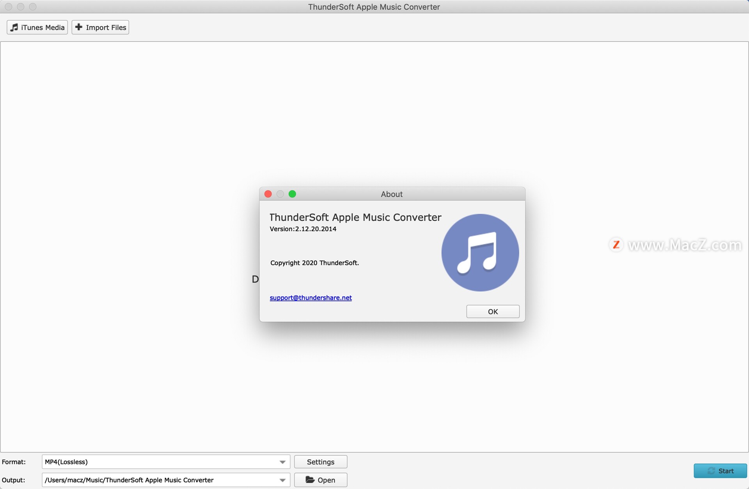Open support@thundershare.net email link
This screenshot has height=489, width=749.
click(x=311, y=298)
